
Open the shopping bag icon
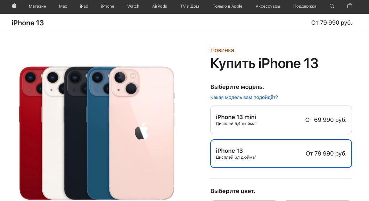(x=350, y=6)
